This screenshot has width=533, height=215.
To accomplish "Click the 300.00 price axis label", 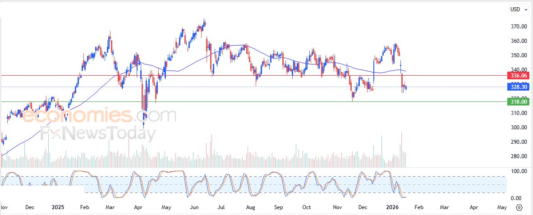I will tap(519, 128).
